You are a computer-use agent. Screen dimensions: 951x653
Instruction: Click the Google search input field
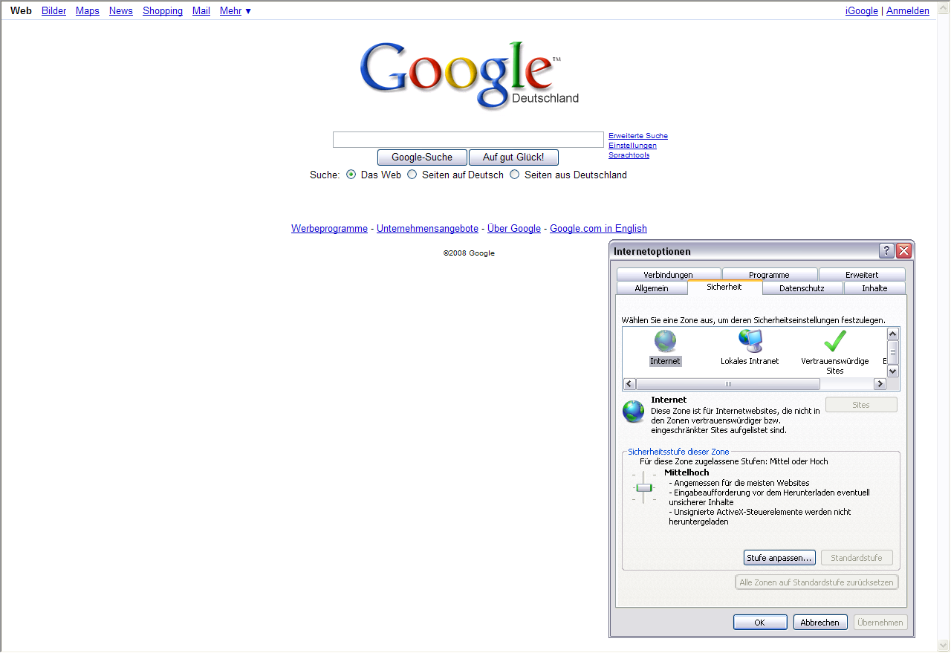click(468, 140)
